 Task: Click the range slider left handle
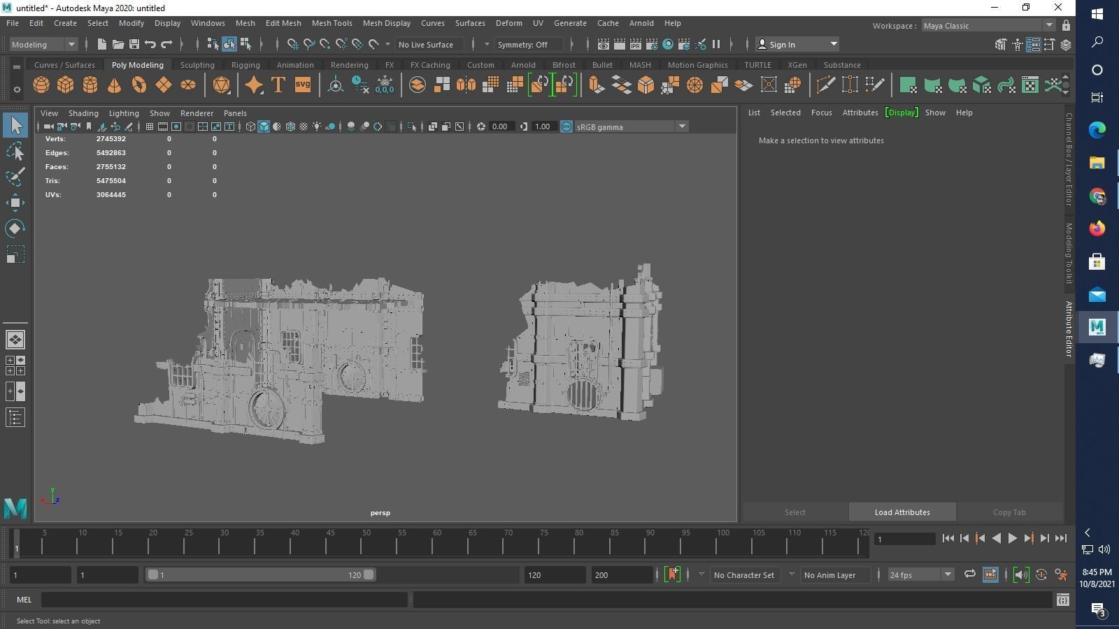[x=152, y=574]
